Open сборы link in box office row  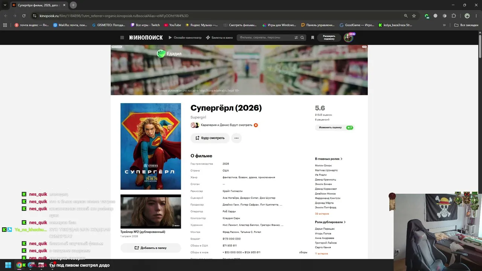303,252
